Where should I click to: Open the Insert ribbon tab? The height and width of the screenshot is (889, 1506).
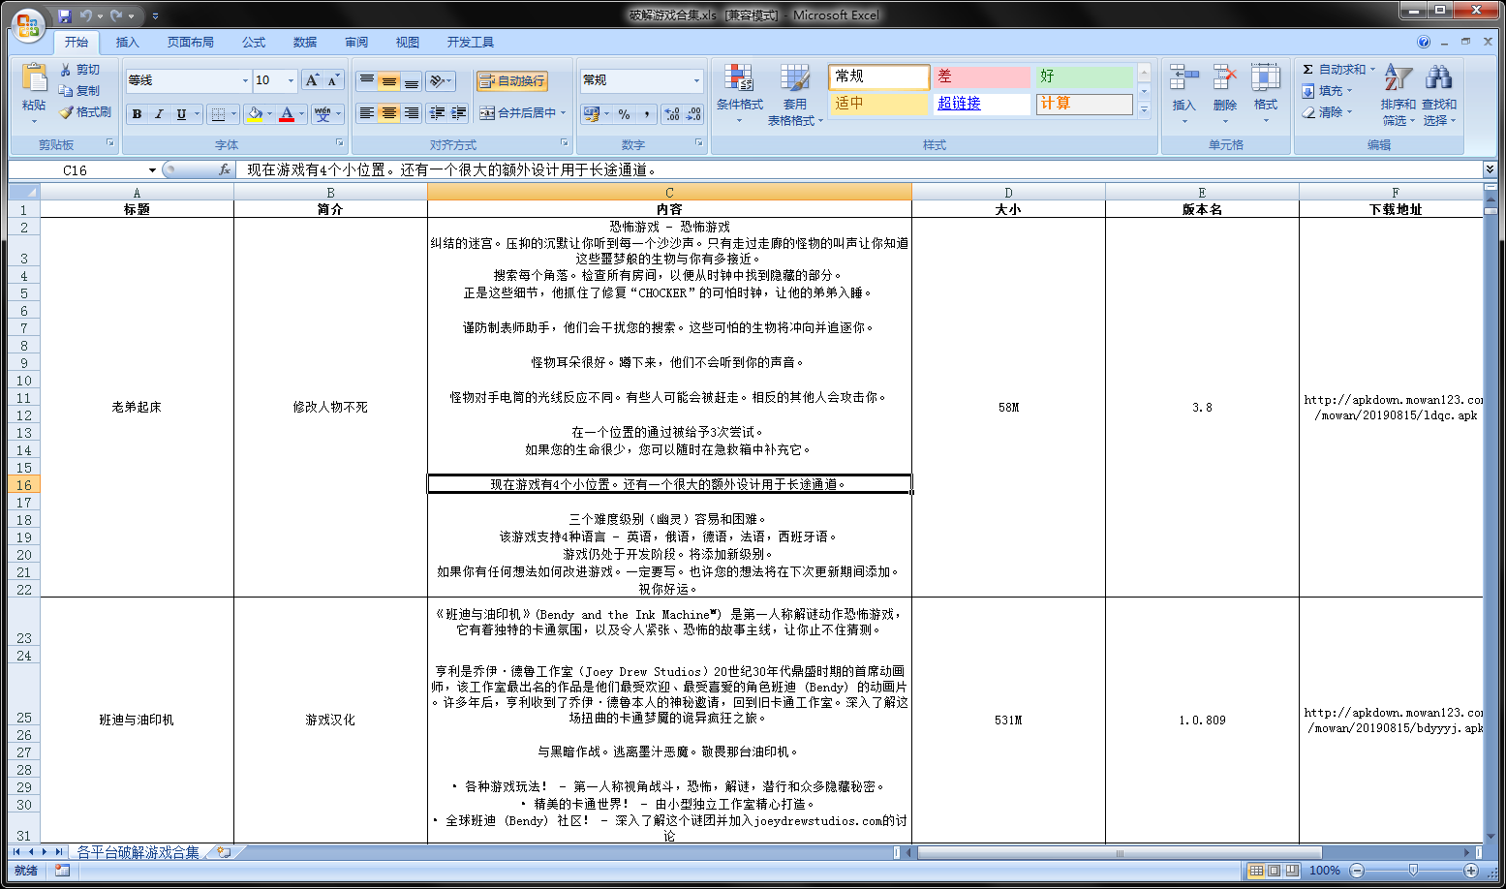(x=127, y=43)
